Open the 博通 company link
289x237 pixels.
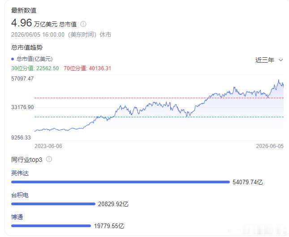click(17, 217)
